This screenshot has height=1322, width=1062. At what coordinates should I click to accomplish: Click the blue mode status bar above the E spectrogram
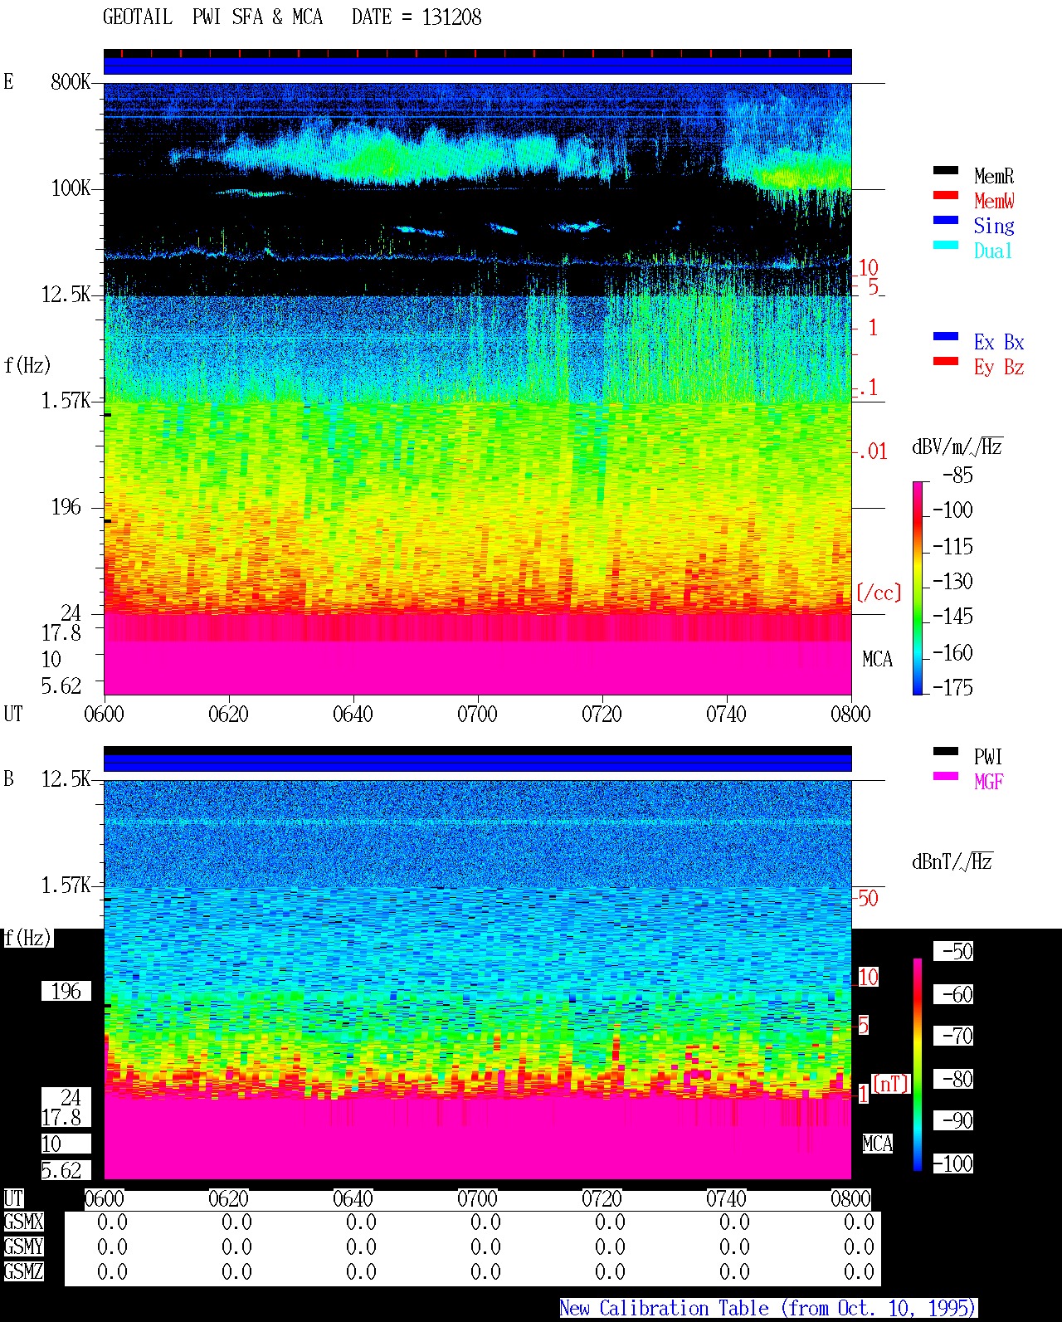[478, 66]
